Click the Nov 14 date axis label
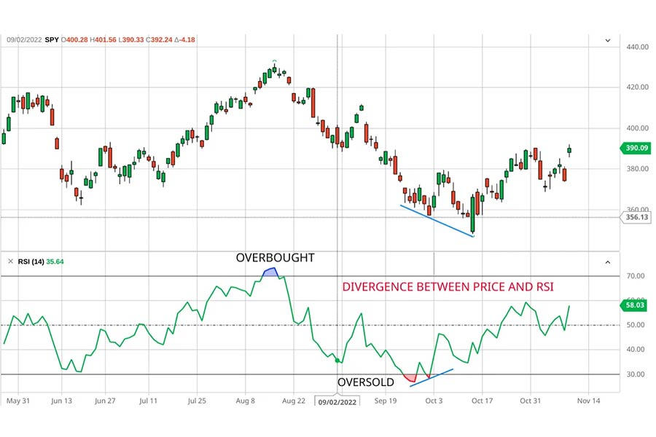Screen dimensions: 656x437 click(x=588, y=401)
